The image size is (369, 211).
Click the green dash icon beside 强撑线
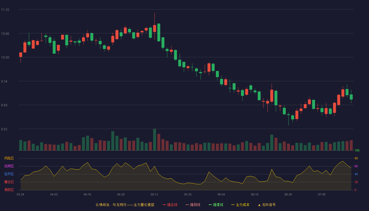pyautogui.click(x=210, y=205)
